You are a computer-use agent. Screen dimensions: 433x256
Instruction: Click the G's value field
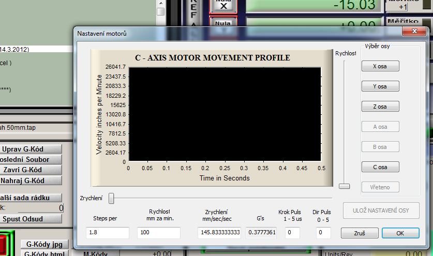pyautogui.click(x=262, y=233)
